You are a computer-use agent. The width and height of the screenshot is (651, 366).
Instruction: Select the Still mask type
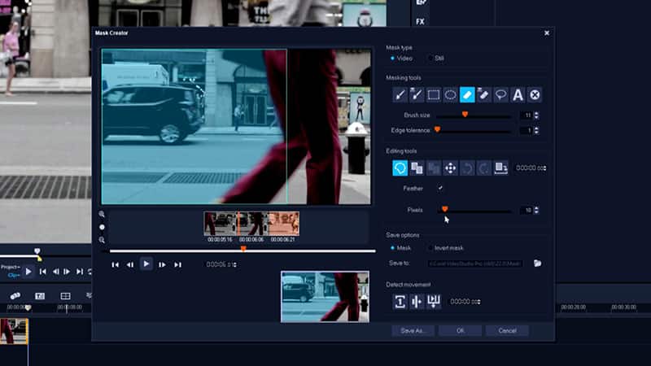(x=430, y=59)
